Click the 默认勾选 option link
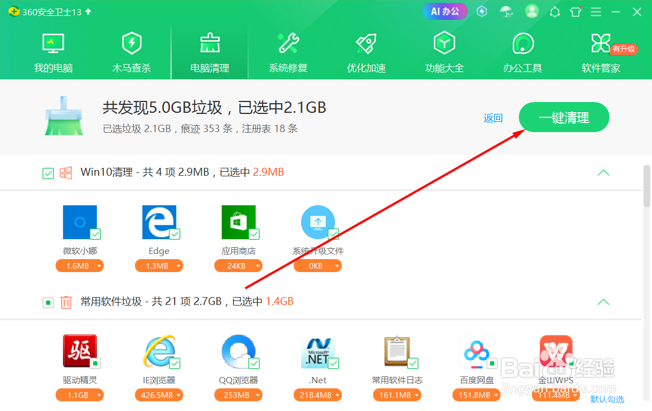The image size is (652, 411). coord(607,399)
